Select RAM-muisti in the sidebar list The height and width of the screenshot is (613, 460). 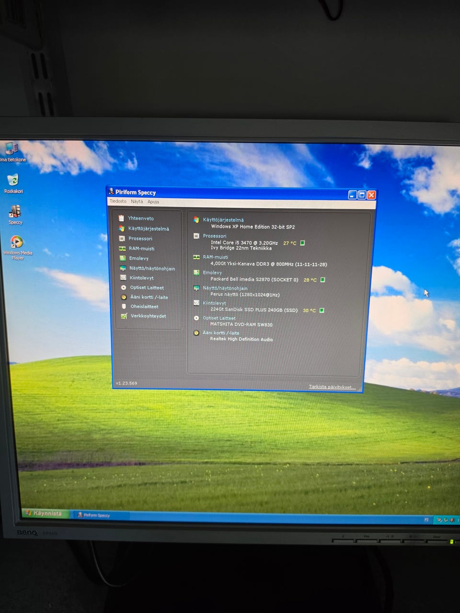point(141,249)
